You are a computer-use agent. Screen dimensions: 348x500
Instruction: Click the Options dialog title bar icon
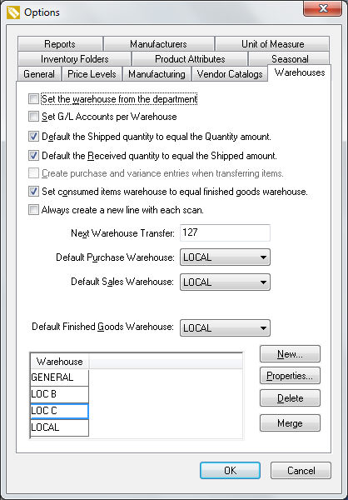point(13,12)
